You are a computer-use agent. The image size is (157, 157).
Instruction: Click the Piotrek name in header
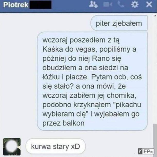click(x=16, y=5)
